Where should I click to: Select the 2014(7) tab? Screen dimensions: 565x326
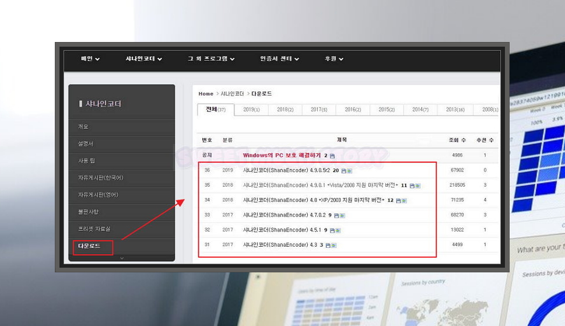pos(420,110)
